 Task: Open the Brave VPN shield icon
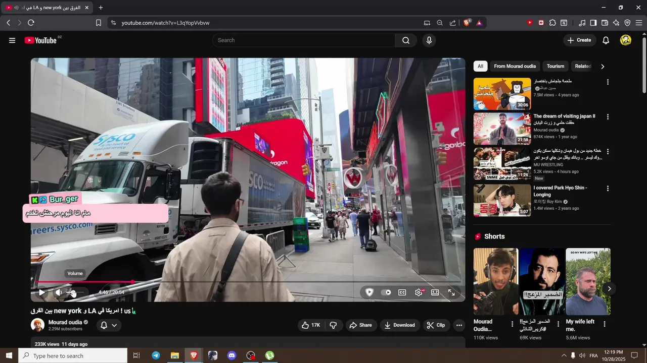point(627,23)
